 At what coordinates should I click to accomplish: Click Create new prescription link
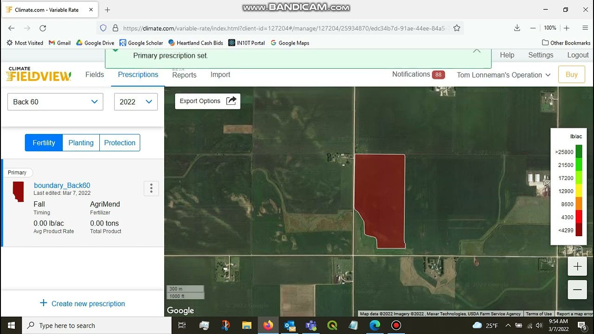tap(88, 303)
